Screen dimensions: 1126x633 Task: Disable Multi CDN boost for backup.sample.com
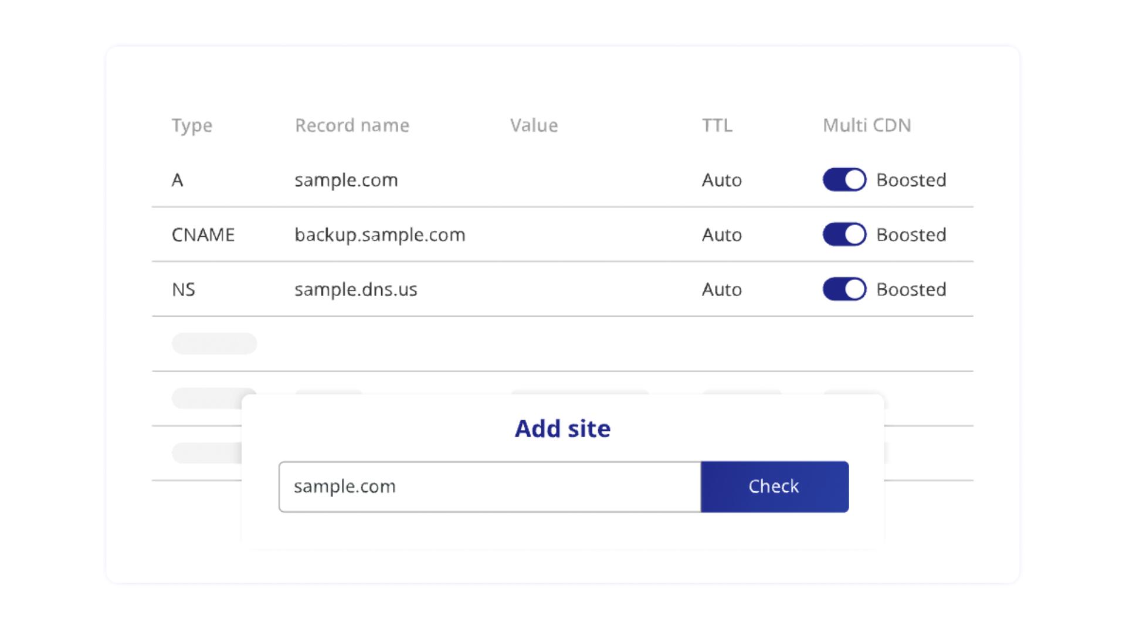point(844,234)
